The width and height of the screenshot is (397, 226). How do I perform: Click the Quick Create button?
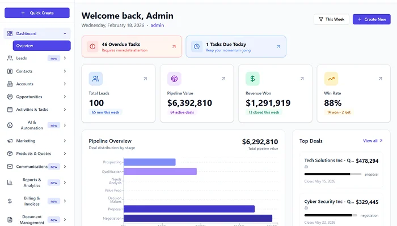(37, 12)
